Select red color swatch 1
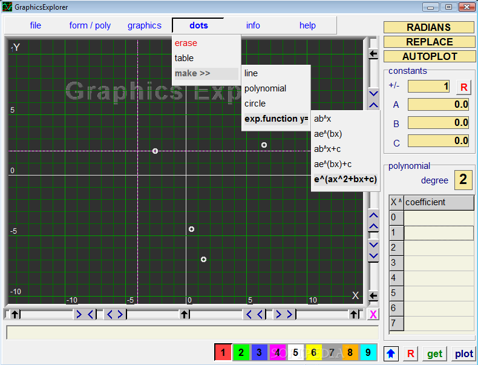This screenshot has width=478, height=365. tap(223, 352)
